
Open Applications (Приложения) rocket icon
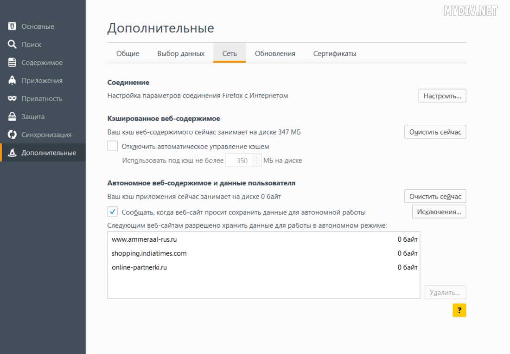click(13, 80)
